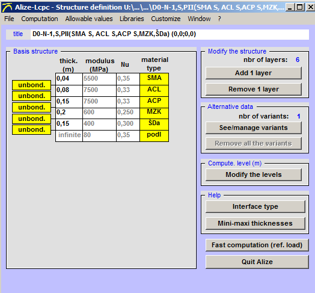Maximize the Alize-Lcpc window

[x=300, y=8]
